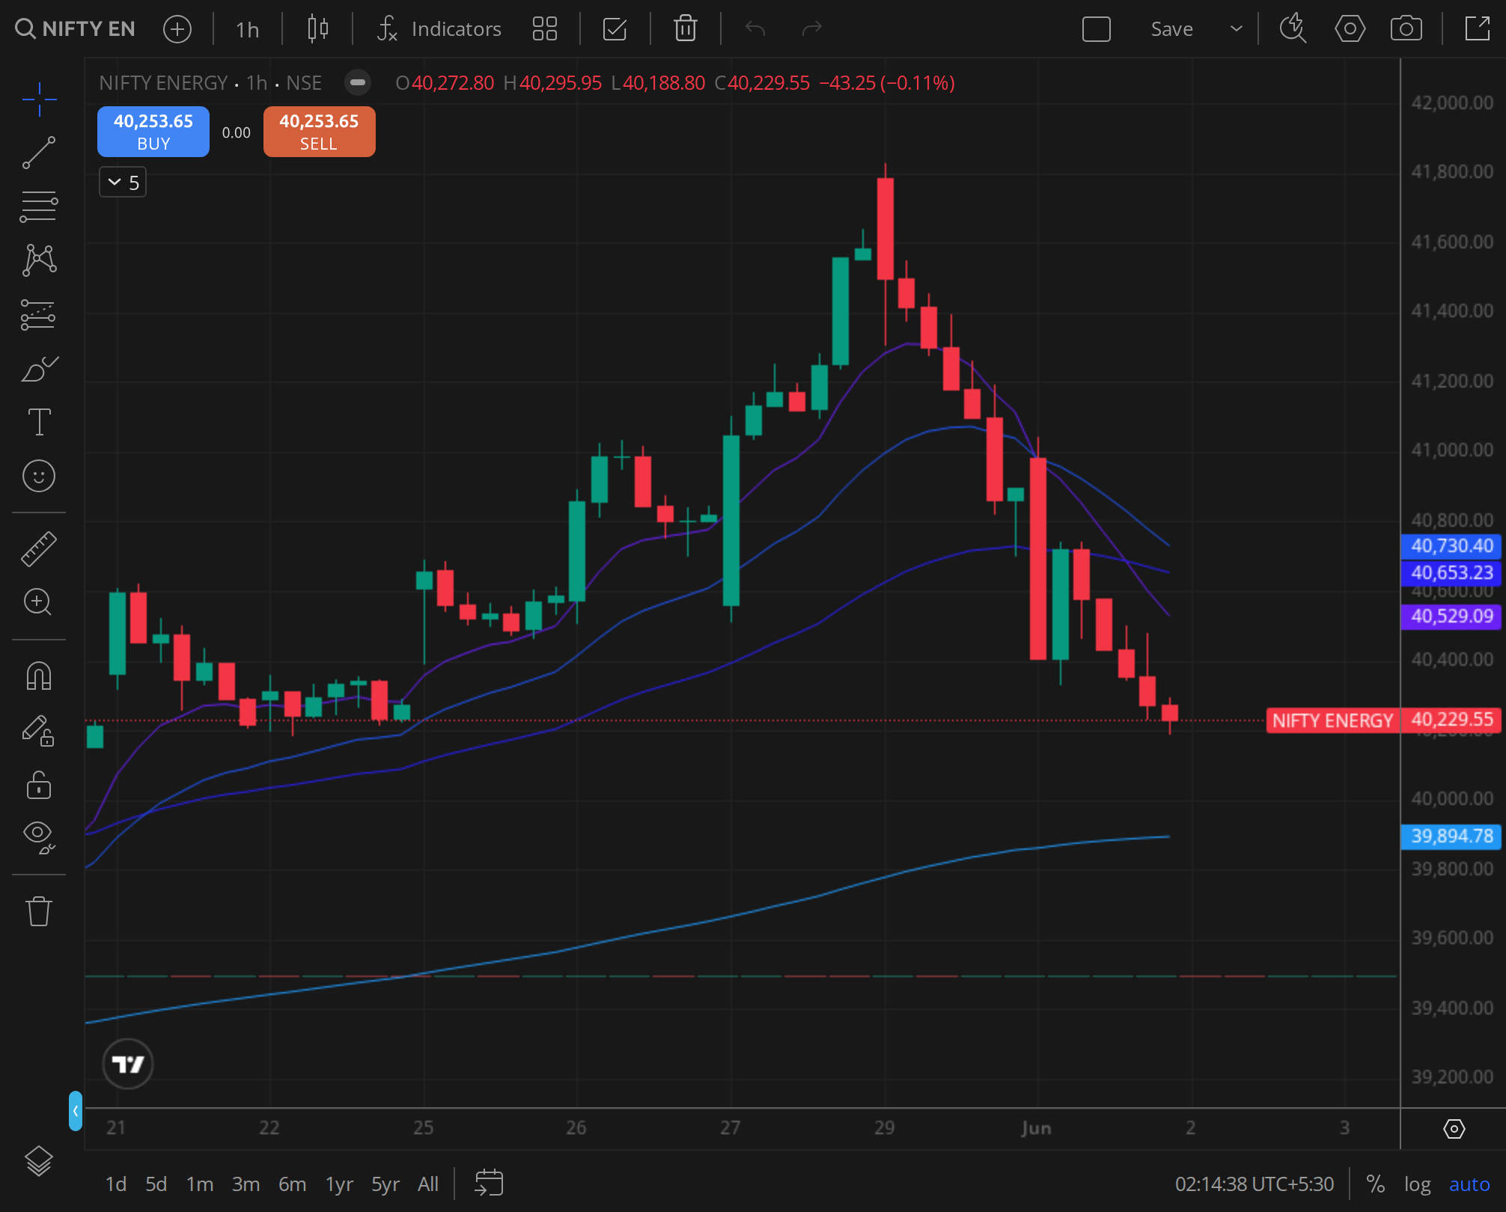1506x1212 pixels.
Task: Open object tree layers icon
Action: tap(39, 1161)
